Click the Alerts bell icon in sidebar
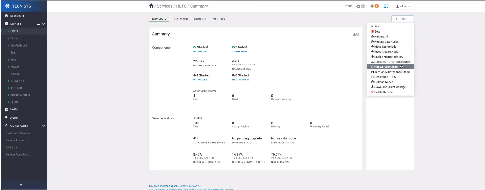The height and width of the screenshot is (190, 485). [6, 117]
